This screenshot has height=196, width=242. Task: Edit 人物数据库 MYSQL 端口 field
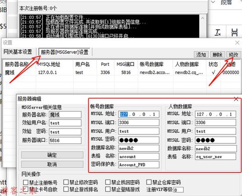(215, 122)
